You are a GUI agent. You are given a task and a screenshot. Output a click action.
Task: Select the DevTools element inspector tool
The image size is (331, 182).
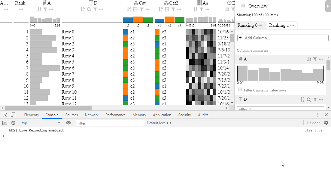[5, 115]
